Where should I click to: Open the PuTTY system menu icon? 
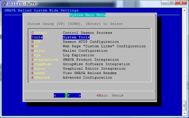(4, 4)
